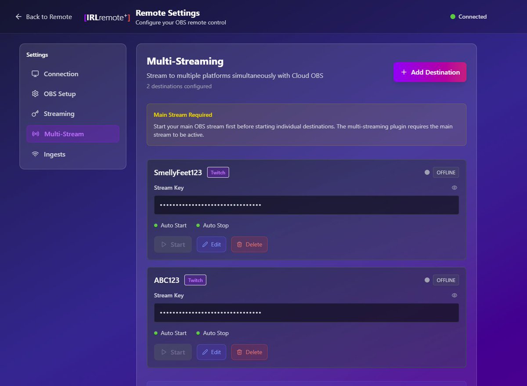Click the '2 destinations configured' text
527x386 pixels.
179,87
